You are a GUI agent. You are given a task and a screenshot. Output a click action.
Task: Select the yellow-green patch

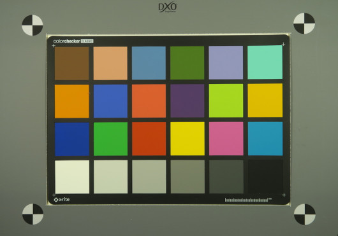click(x=226, y=101)
